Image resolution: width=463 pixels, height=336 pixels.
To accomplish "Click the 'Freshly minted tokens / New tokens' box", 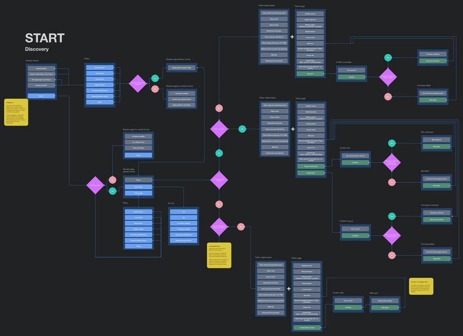I will pos(41,74).
